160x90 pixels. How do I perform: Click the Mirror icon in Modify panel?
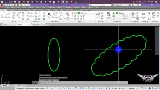[36, 16]
